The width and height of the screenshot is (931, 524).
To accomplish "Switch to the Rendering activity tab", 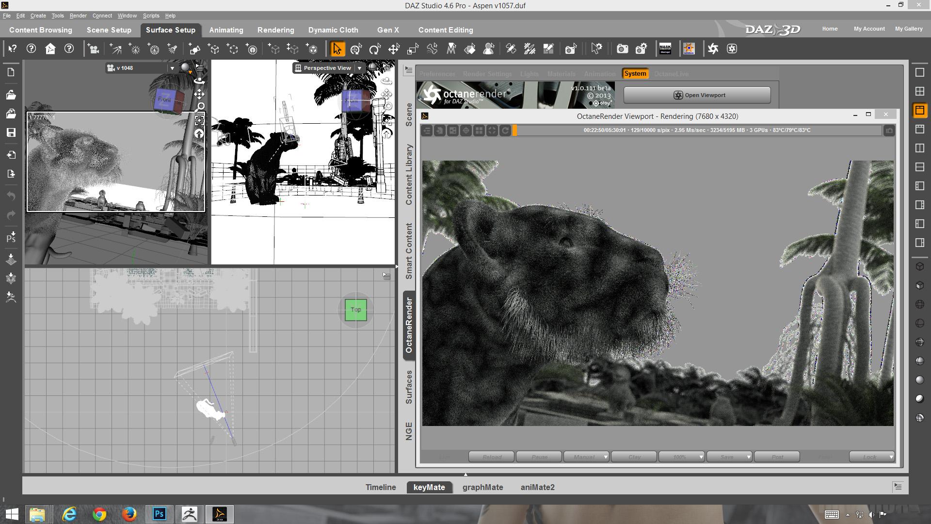I will [275, 30].
